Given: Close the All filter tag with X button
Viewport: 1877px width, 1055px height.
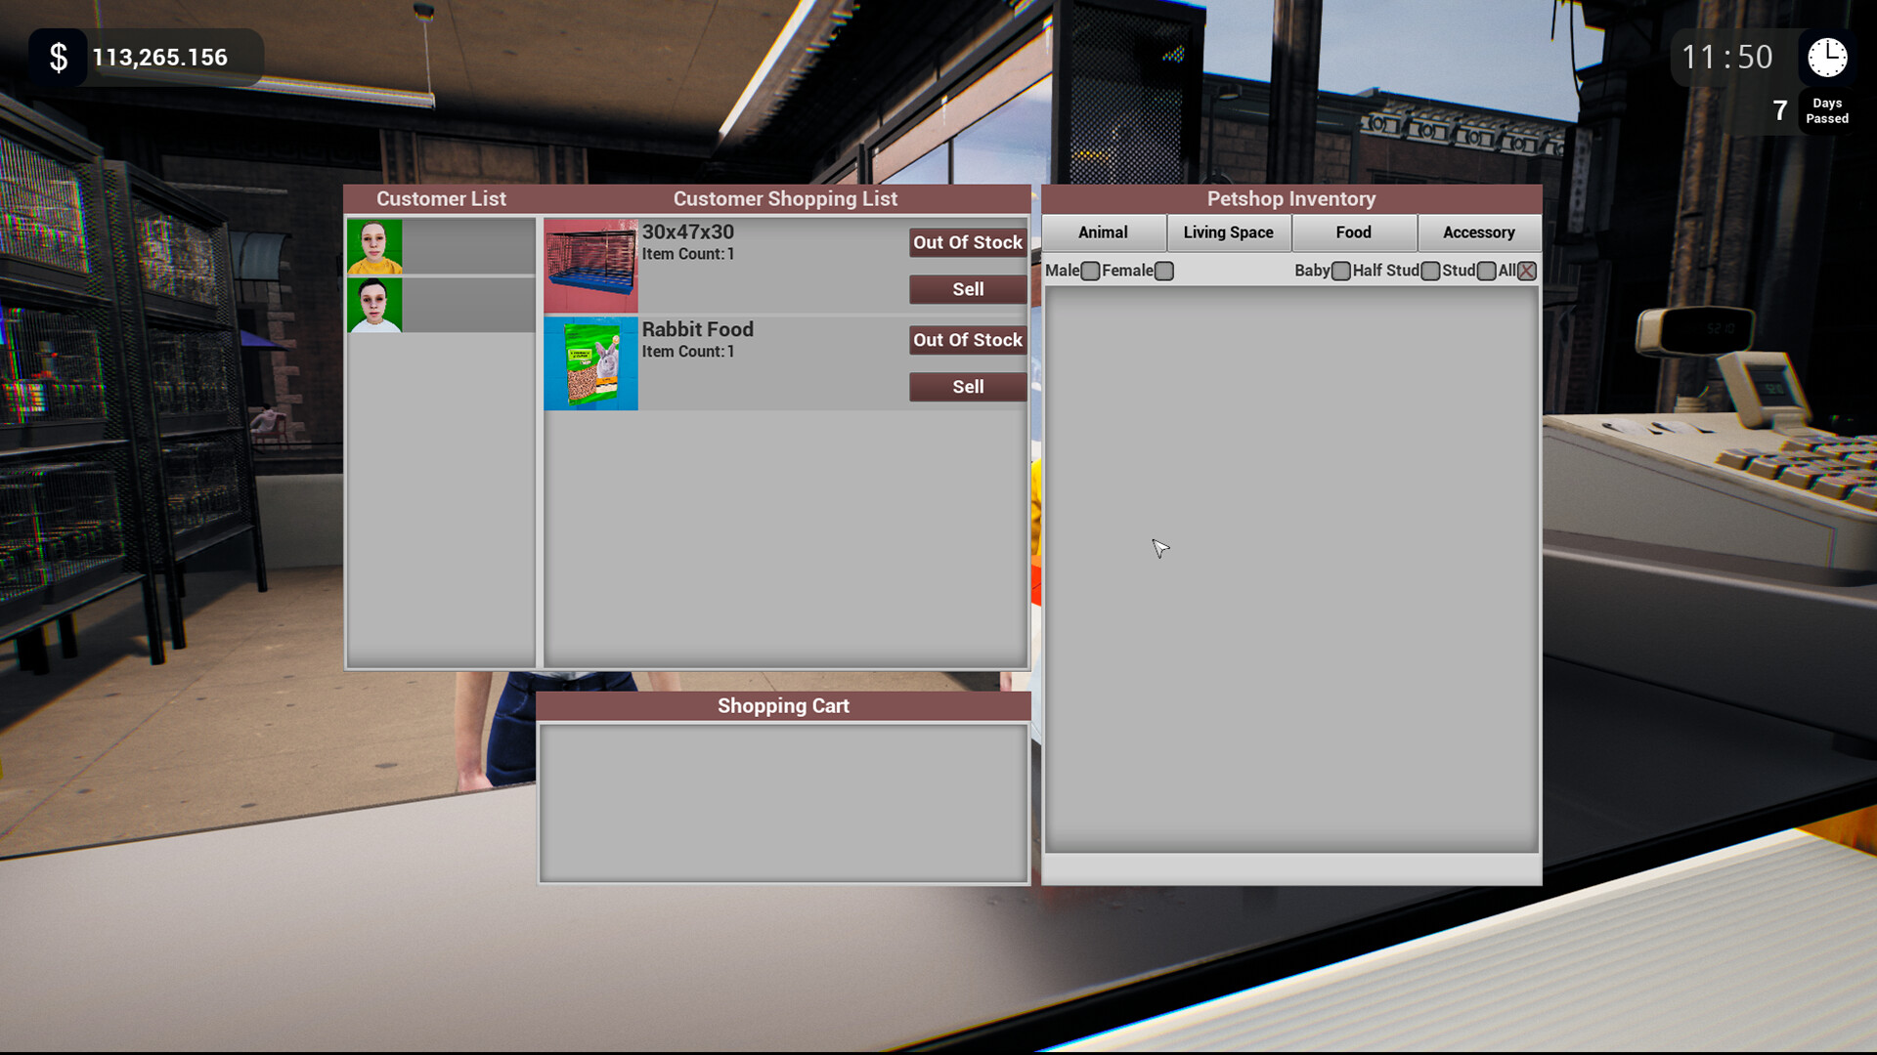Looking at the screenshot, I should tap(1526, 271).
